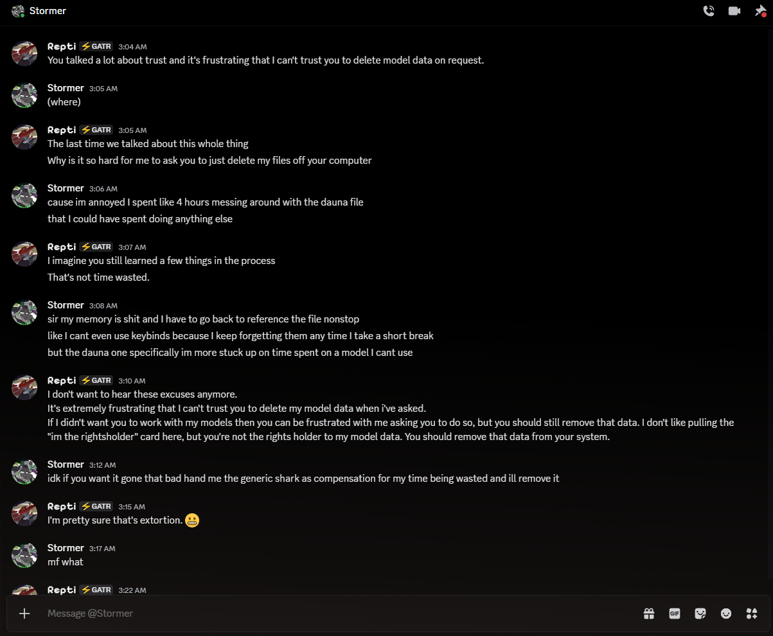
Task: Open Repti's avatar next to the 3:07 AM message
Action: 24,253
